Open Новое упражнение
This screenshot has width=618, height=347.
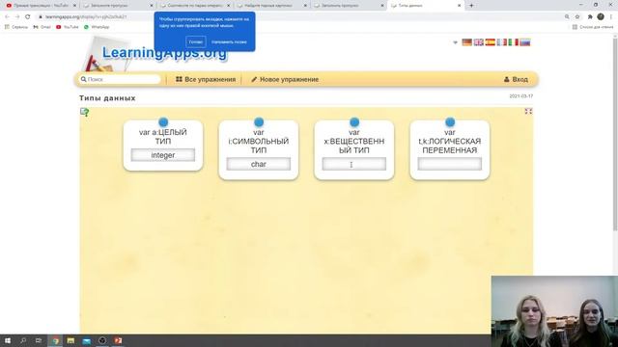pos(285,79)
